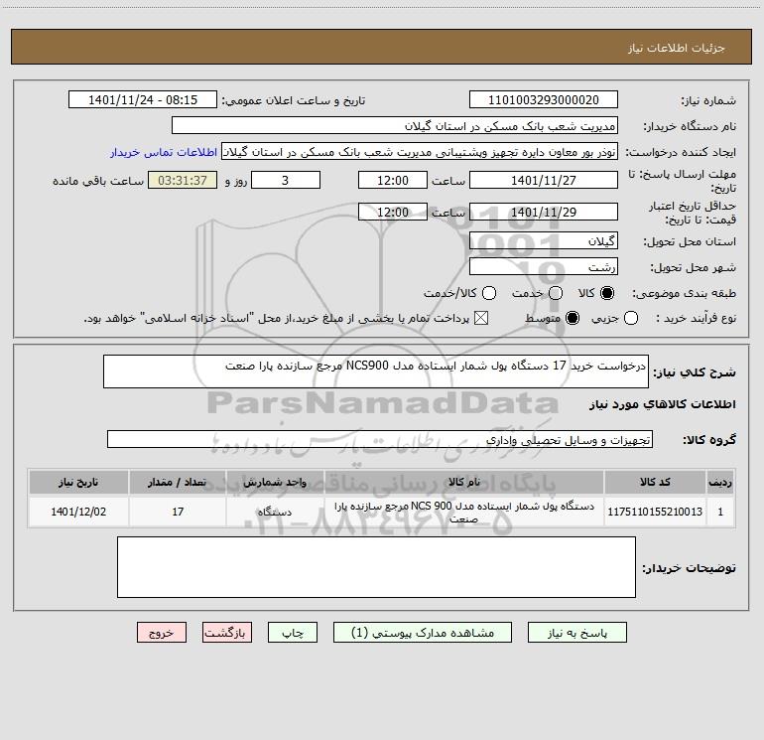Click the buyer notes text area
The image size is (764, 740).
(x=376, y=567)
